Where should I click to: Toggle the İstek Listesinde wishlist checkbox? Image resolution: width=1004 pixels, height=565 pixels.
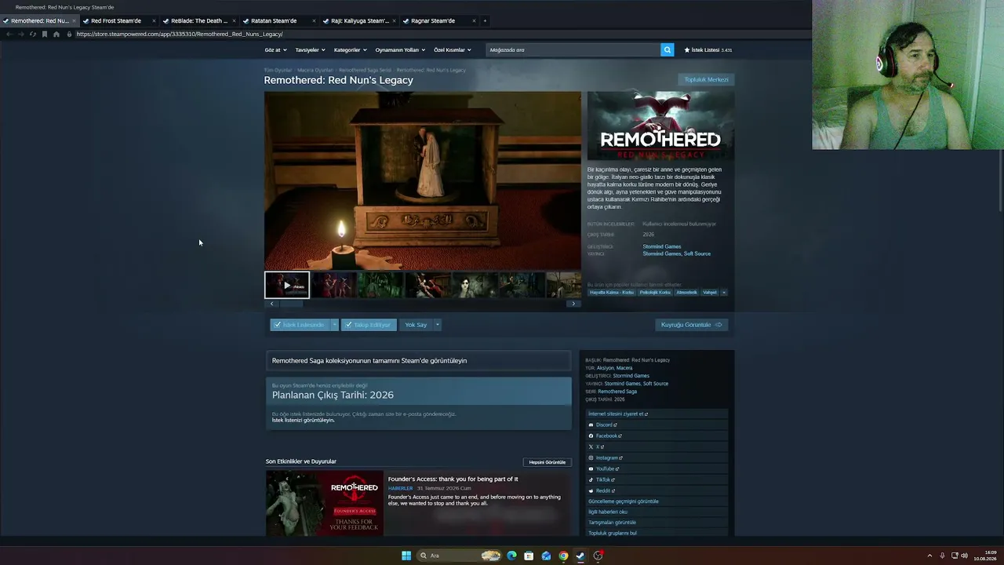pos(277,325)
